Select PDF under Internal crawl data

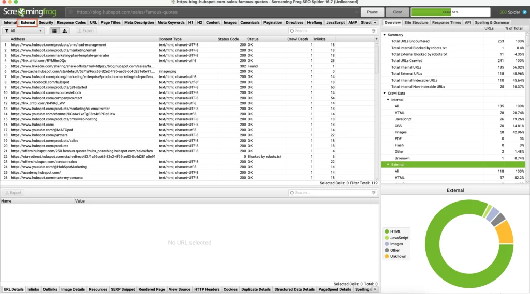453,138
